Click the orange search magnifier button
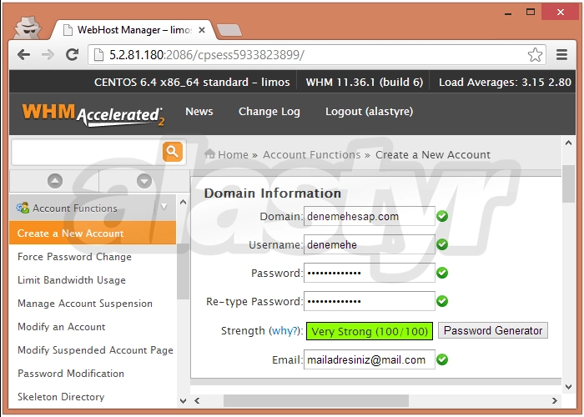584x417 pixels. pyautogui.click(x=173, y=152)
